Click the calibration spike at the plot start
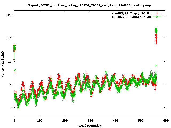The width and height of the screenshot is (171, 128). click(x=14, y=48)
